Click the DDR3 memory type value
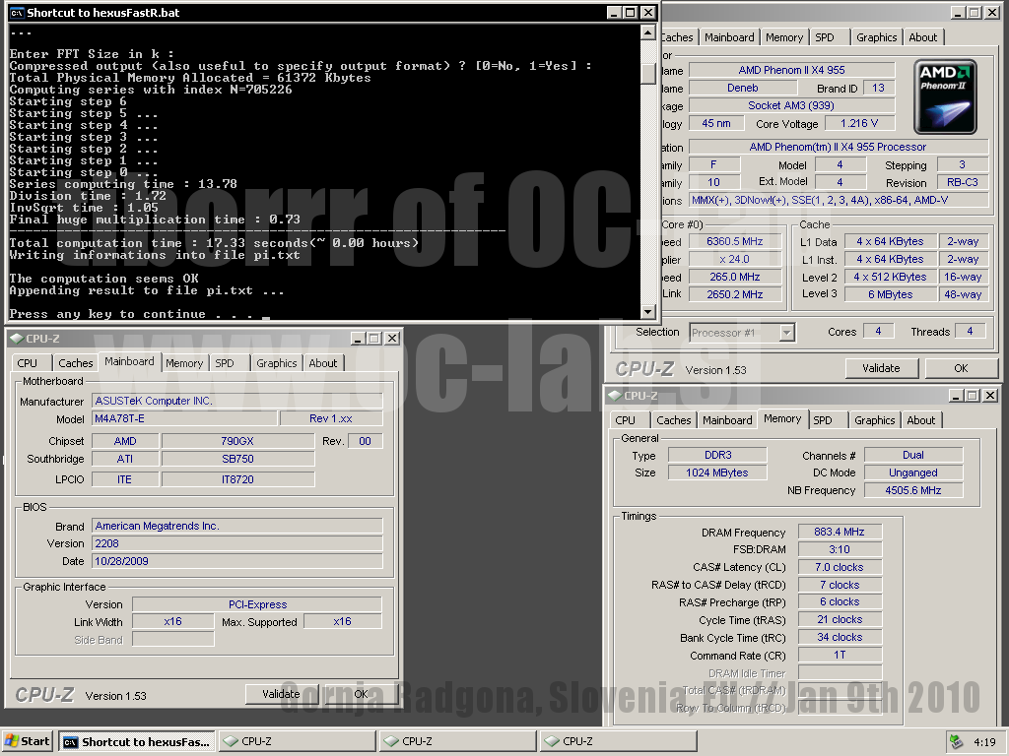 (717, 455)
